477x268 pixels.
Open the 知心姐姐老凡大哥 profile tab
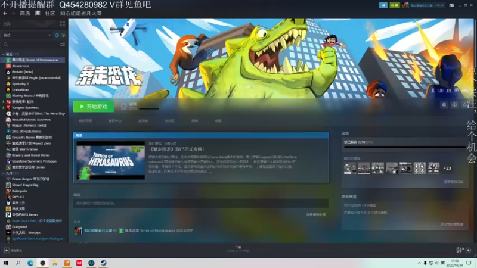point(80,13)
